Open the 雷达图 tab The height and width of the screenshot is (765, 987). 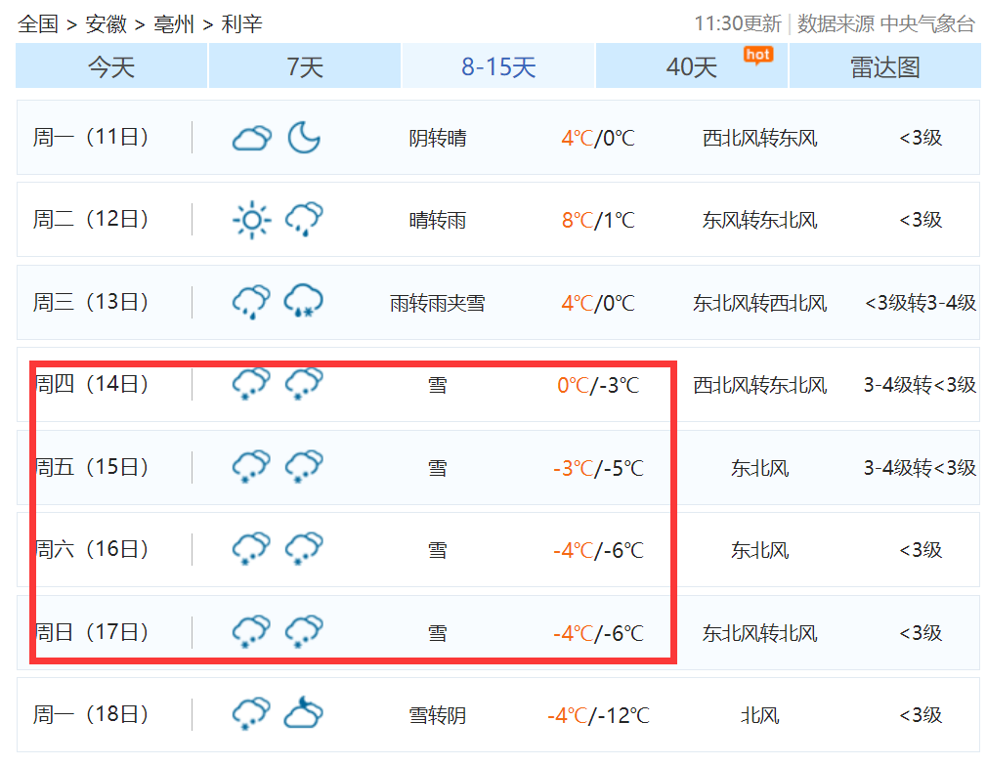pyautogui.click(x=885, y=66)
